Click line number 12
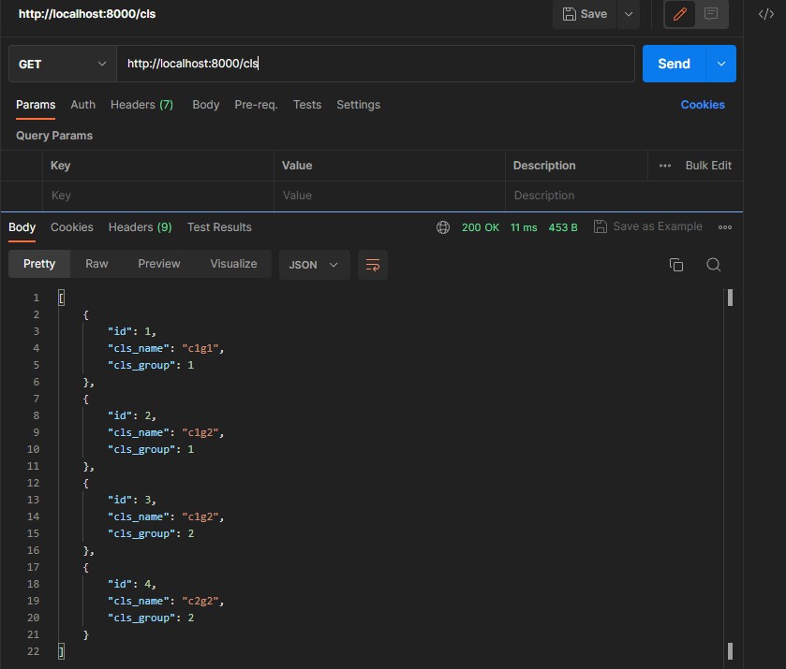The width and height of the screenshot is (786, 669). (x=33, y=483)
